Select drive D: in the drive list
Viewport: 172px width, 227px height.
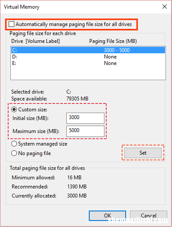(x=88, y=57)
